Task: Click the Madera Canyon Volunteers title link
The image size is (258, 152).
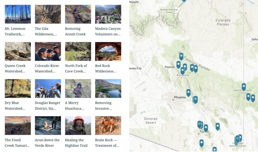Action: pos(108,31)
